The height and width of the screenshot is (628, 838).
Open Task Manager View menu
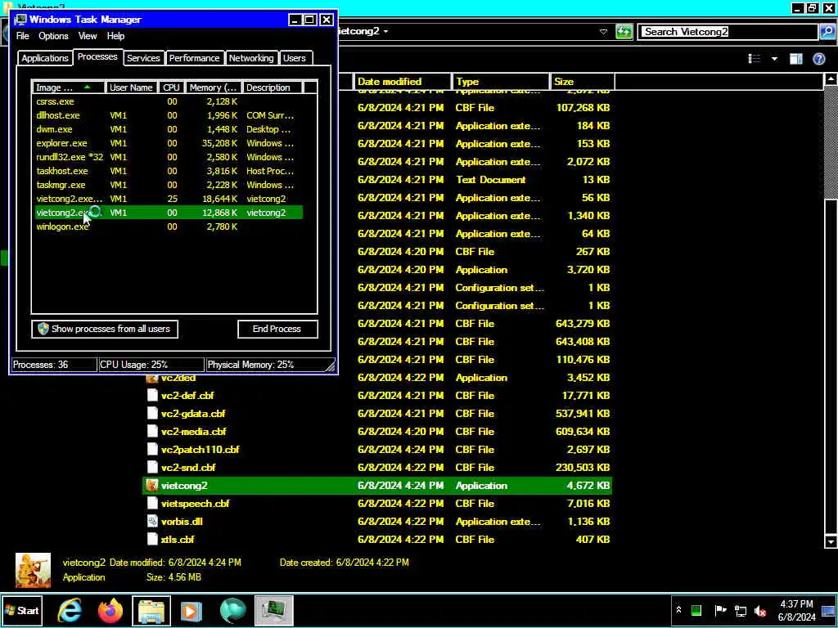pyautogui.click(x=88, y=36)
